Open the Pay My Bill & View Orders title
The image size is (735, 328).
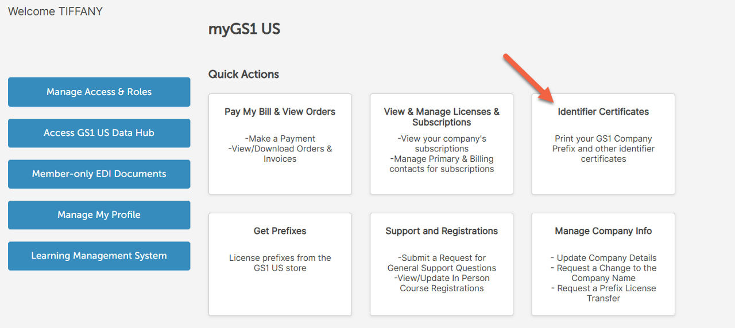pos(280,112)
